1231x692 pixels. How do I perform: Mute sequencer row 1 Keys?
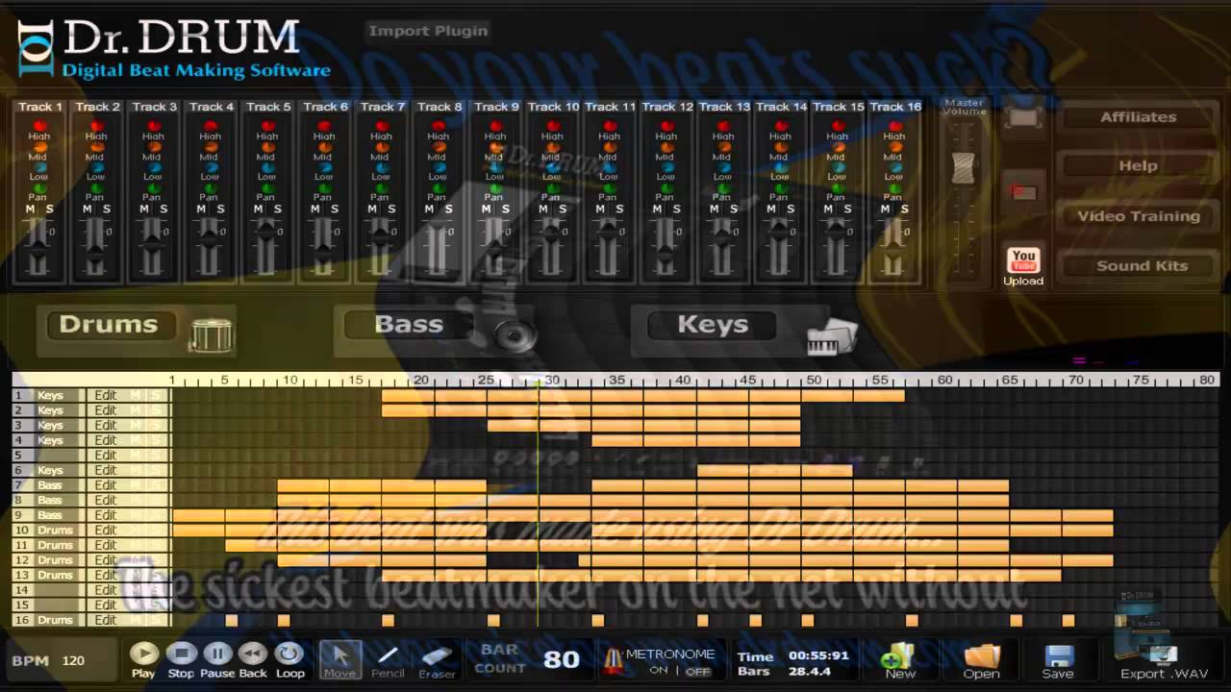pos(136,396)
